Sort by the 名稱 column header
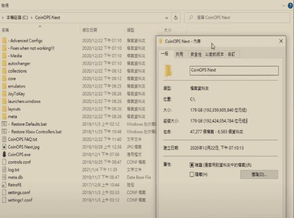The image size is (294, 218). coord(5,30)
